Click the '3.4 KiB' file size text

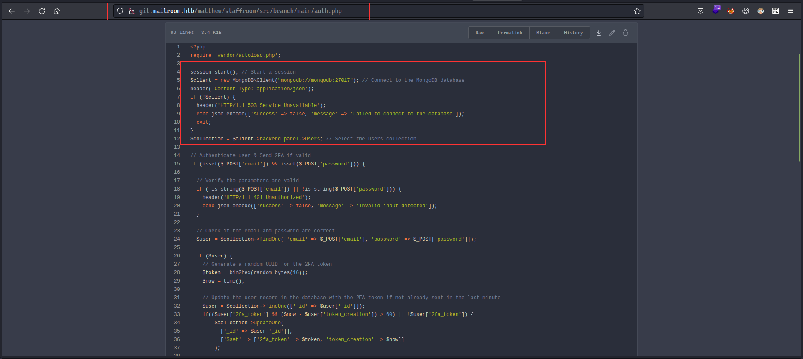[x=211, y=32]
